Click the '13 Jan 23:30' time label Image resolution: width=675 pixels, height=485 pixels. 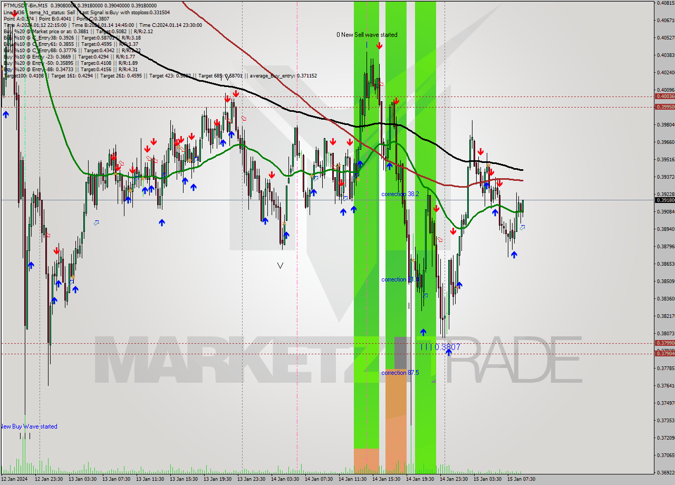251,479
